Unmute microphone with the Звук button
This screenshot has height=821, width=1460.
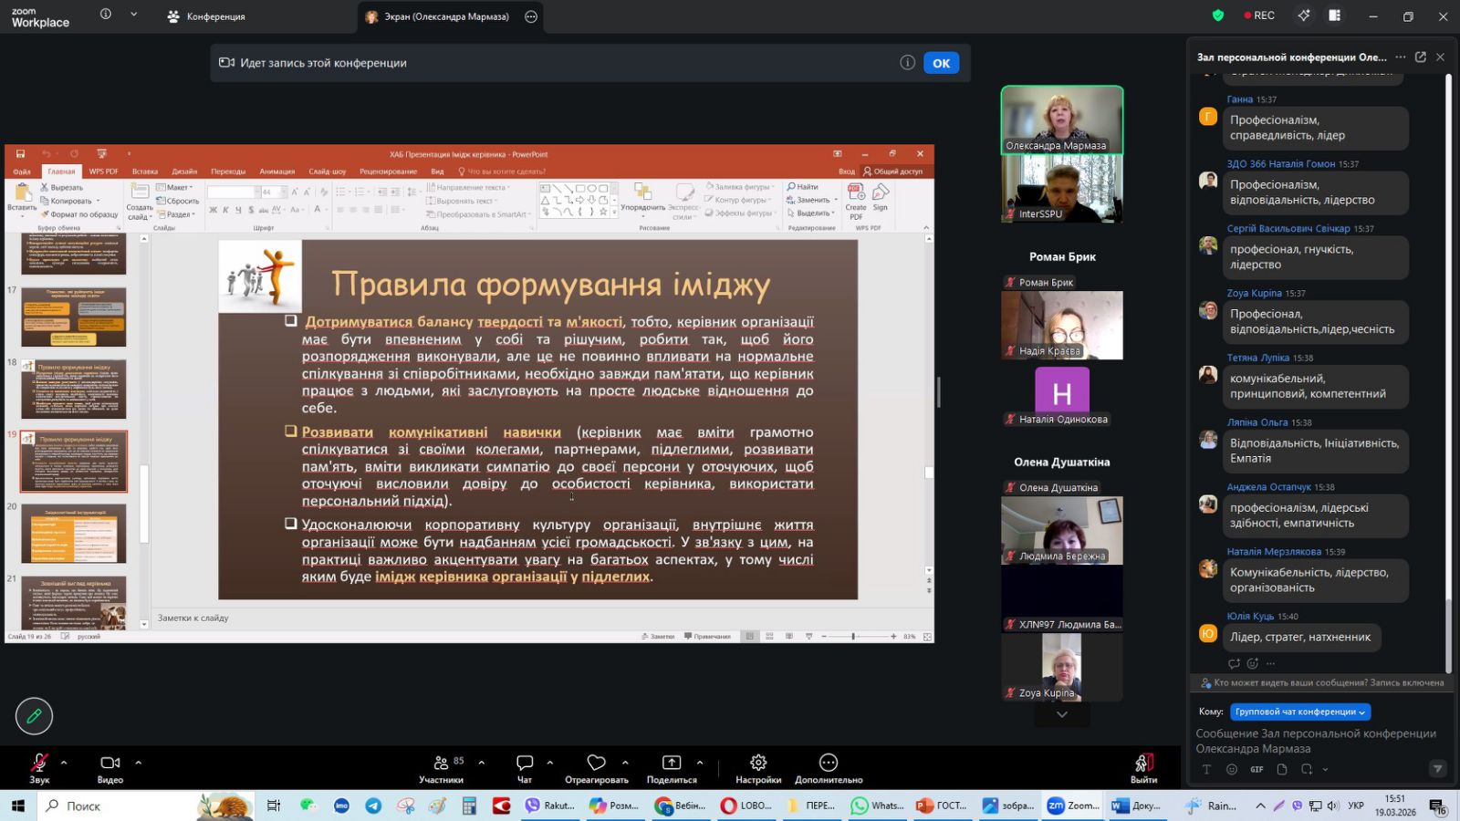[x=39, y=763]
